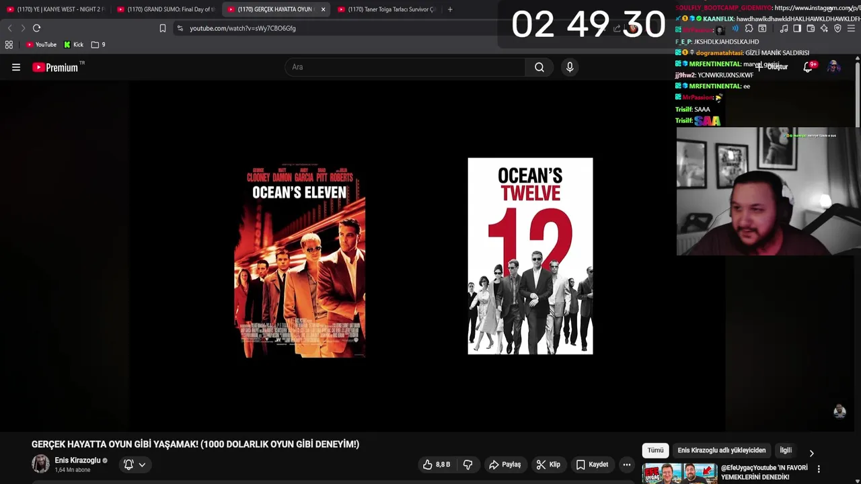Open the notifications bell with 9+ badge
This screenshot has width=861, height=484.
809,67
